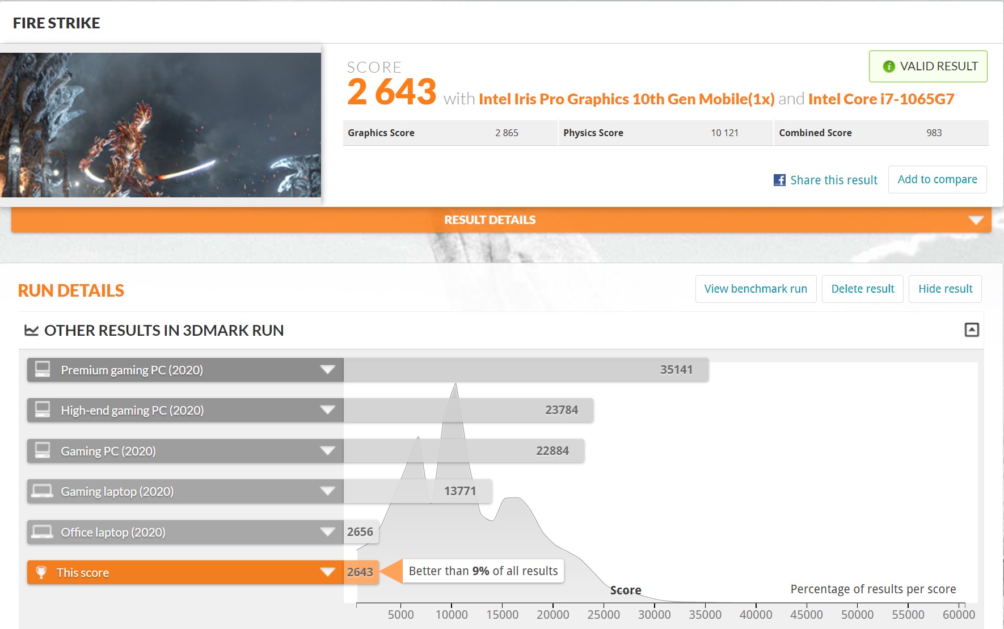The width and height of the screenshot is (1004, 629).
Task: Click the desktop icon for Gaming PC (2020)
Action: (x=43, y=450)
